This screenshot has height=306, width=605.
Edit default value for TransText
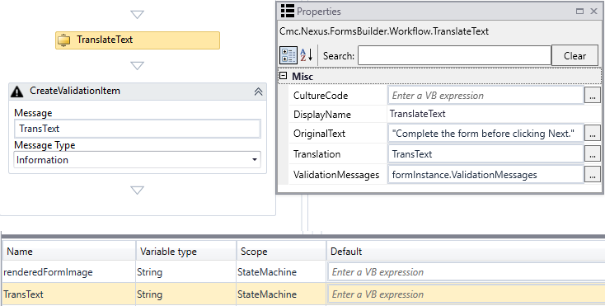(467, 294)
